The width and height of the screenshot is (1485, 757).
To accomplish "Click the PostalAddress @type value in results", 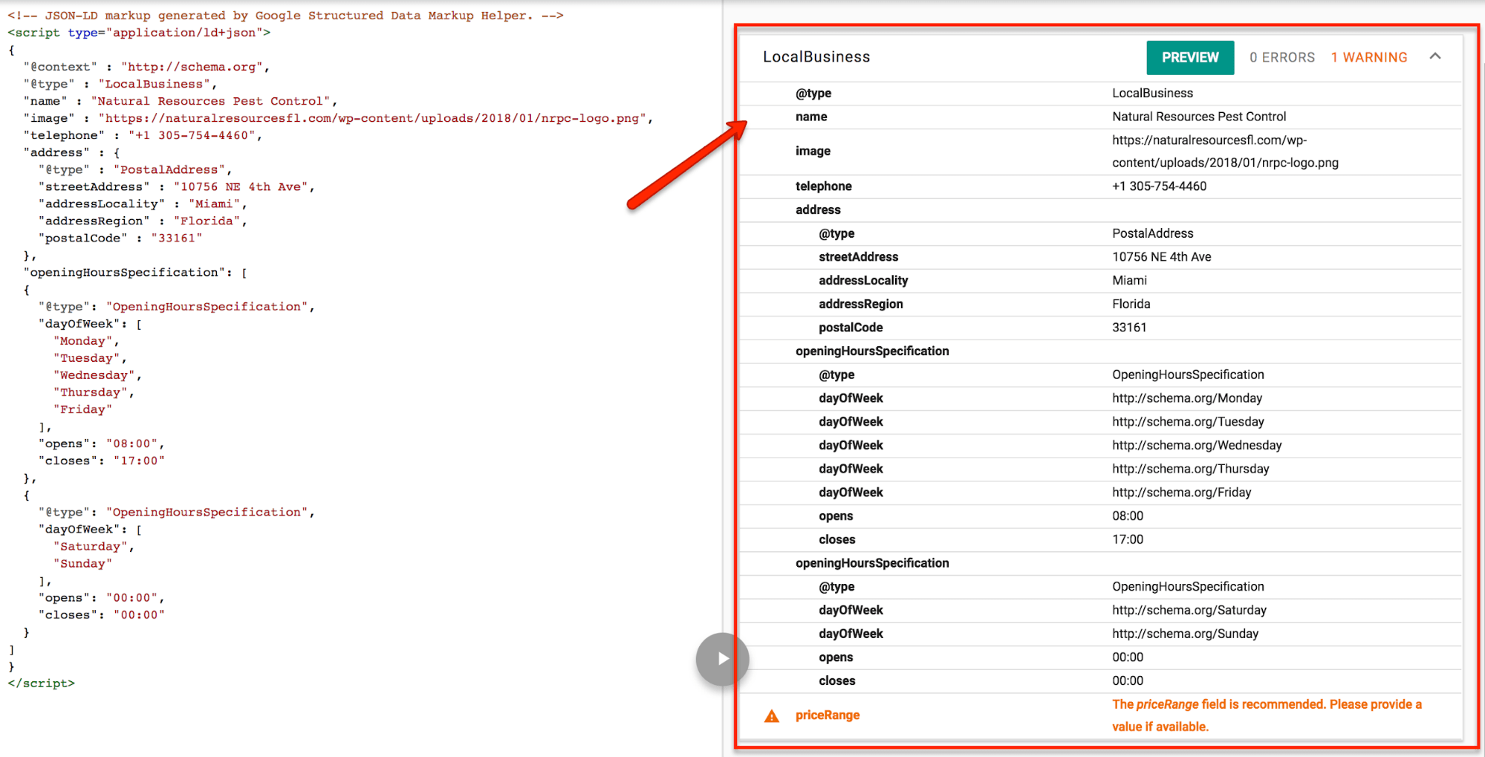I will pos(1152,233).
